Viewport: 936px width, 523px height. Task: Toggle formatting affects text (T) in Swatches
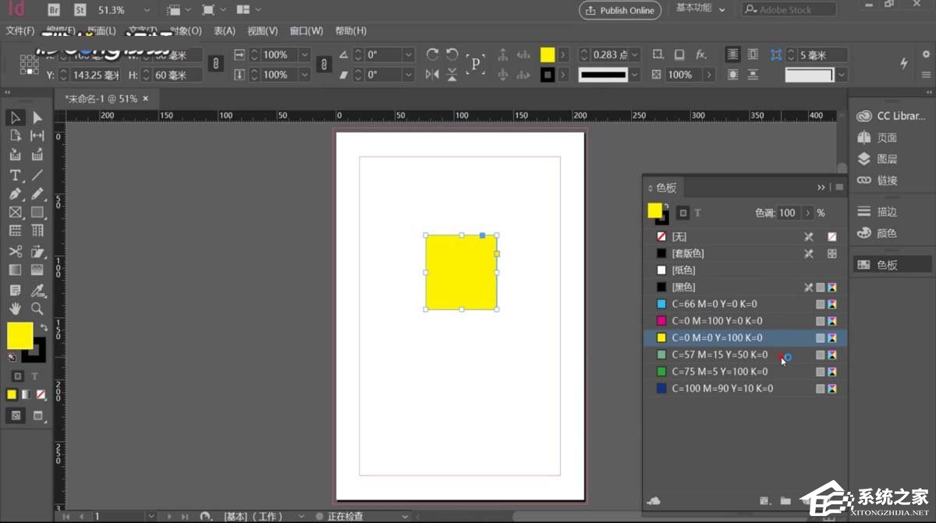[x=698, y=213]
